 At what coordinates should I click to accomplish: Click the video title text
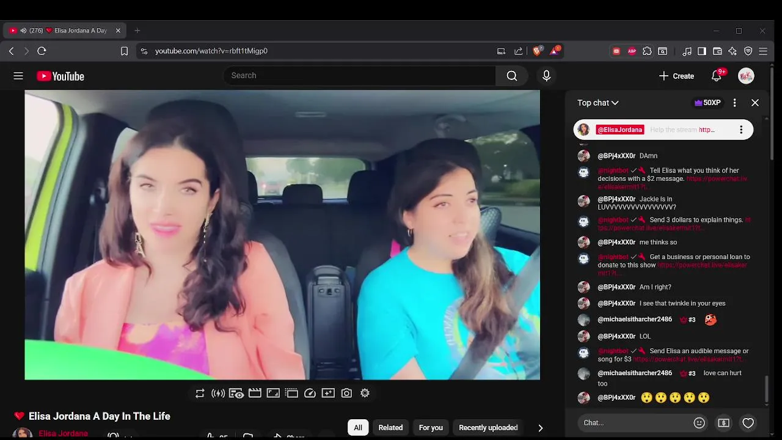click(x=100, y=416)
